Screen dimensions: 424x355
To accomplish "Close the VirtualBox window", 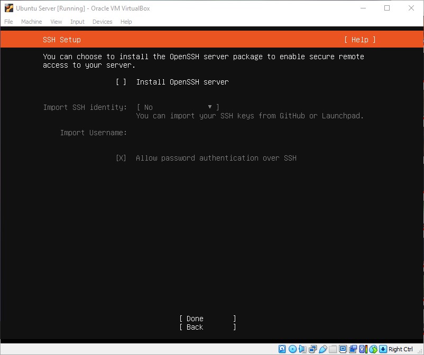I will (x=411, y=8).
